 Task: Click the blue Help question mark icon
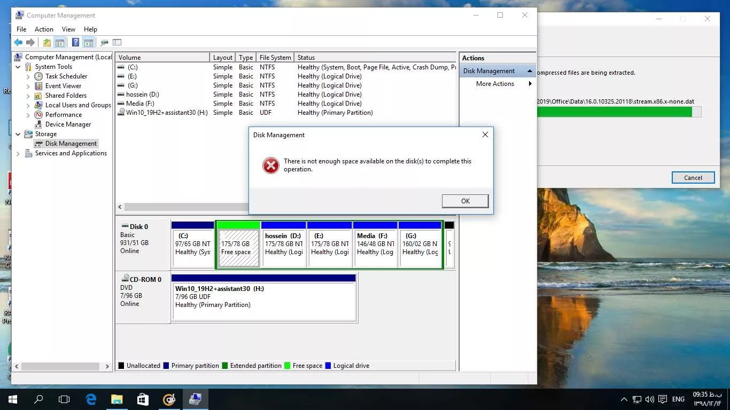tap(75, 43)
